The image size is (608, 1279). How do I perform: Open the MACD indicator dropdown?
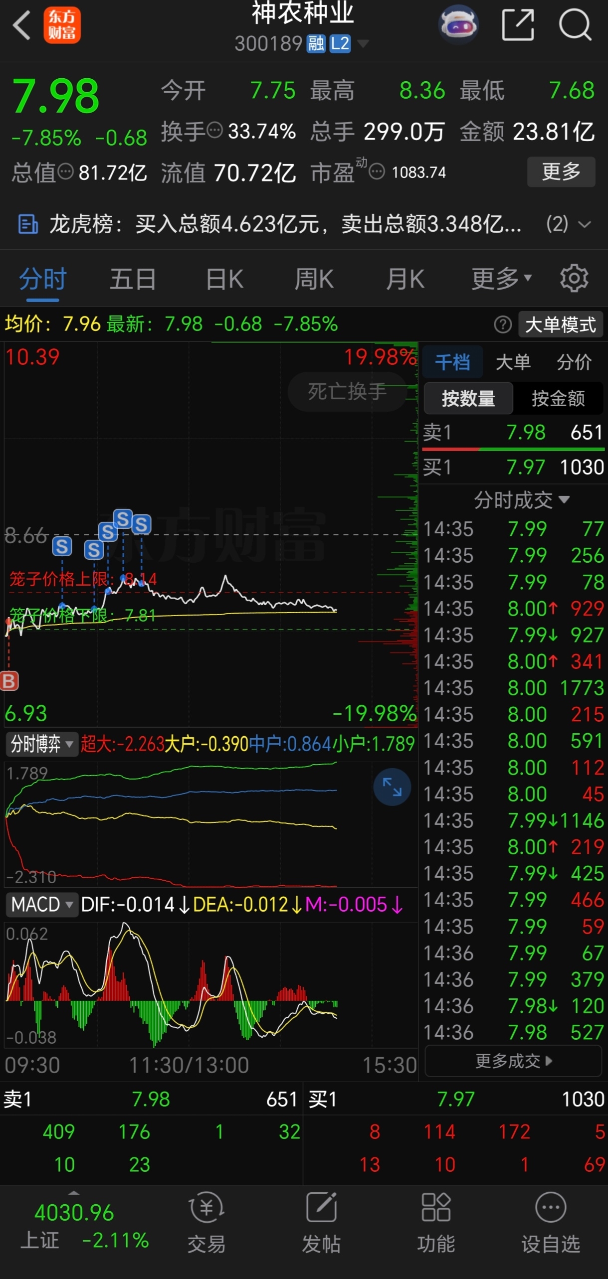pos(42,904)
